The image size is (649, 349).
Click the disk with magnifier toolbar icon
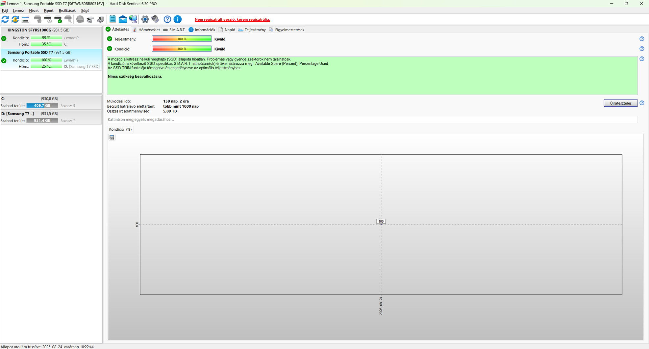pos(68,19)
